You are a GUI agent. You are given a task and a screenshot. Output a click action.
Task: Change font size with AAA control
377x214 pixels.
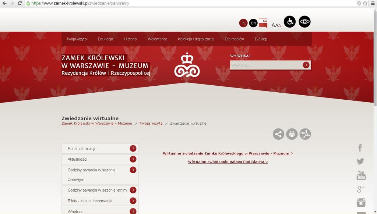(276, 25)
